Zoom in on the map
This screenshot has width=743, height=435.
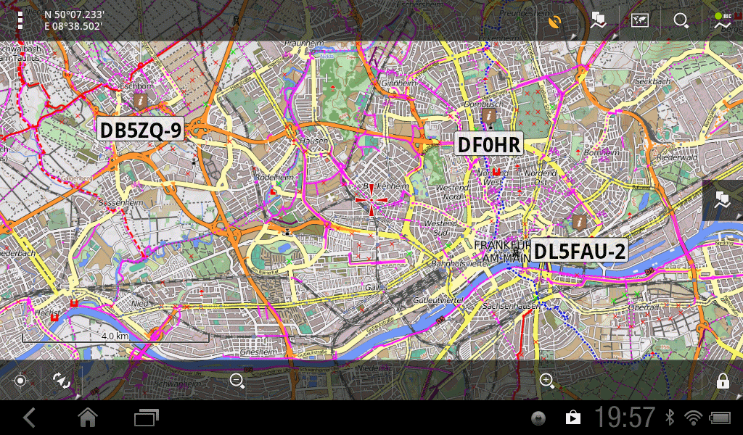coord(547,381)
